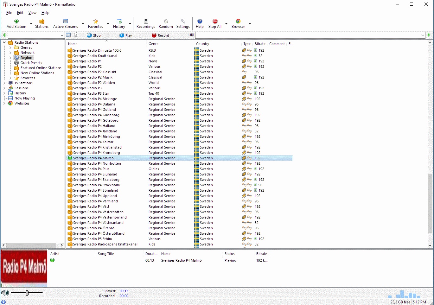Select Featured Online Stations in tree

pyautogui.click(x=41, y=68)
